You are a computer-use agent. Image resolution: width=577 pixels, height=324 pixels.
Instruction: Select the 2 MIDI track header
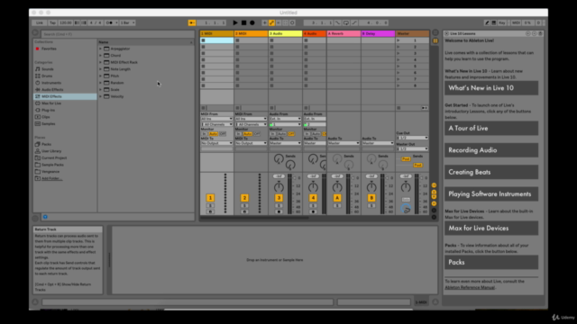tap(251, 33)
